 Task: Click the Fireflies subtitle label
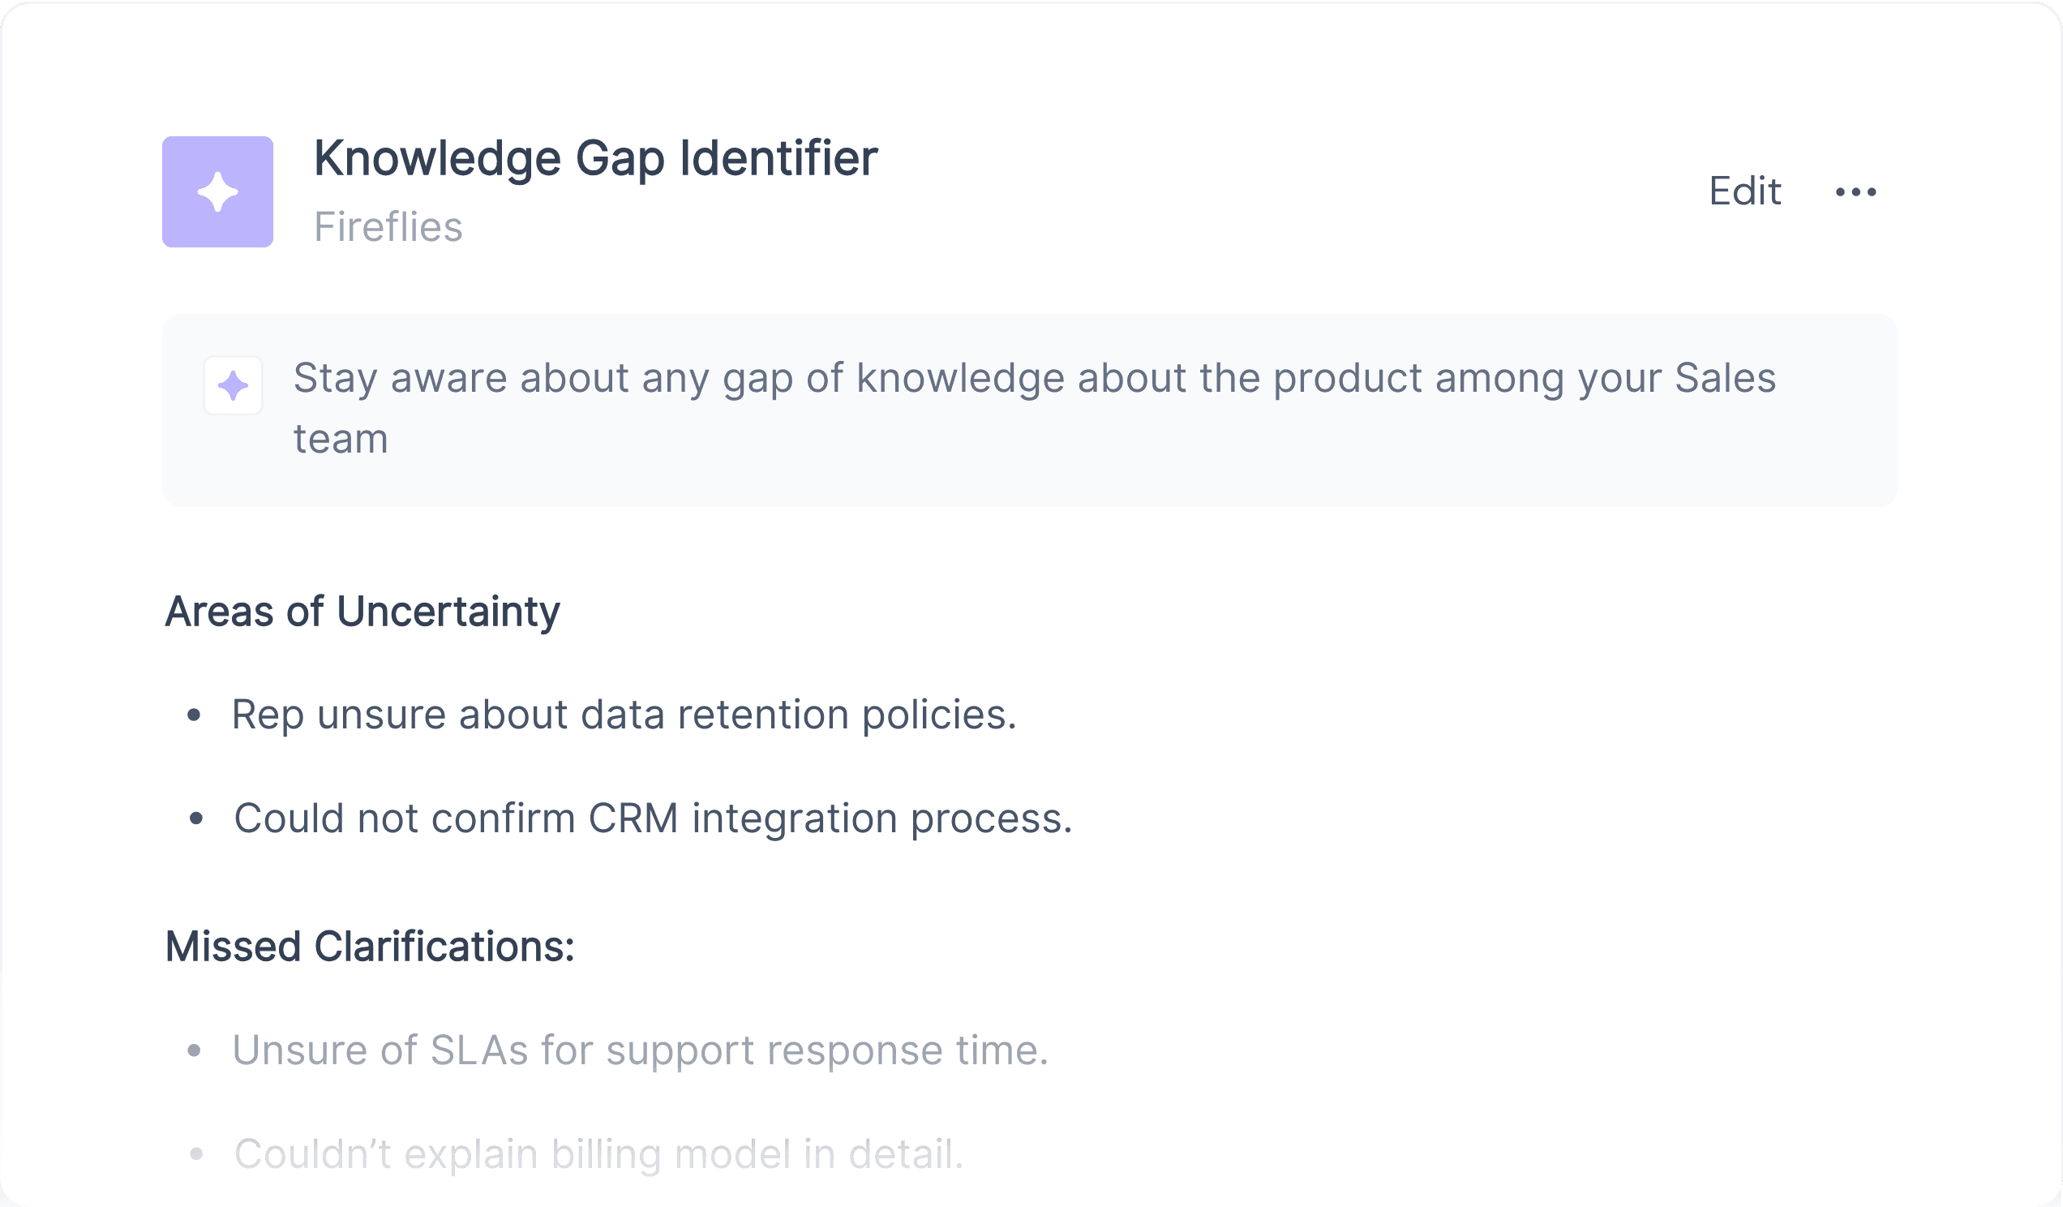click(388, 227)
